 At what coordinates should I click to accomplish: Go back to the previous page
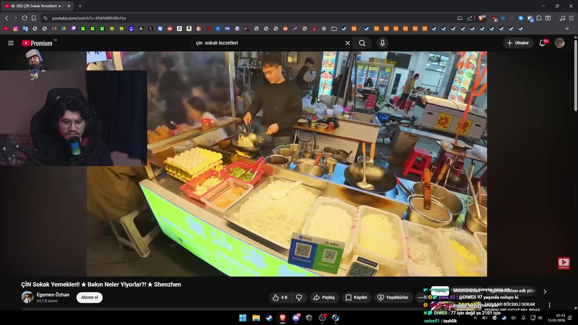point(6,18)
